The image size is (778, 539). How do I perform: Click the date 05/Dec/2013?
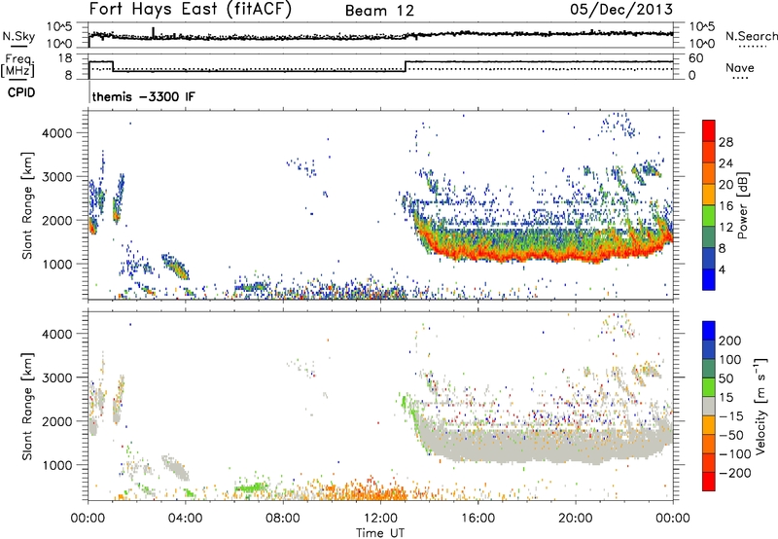(x=620, y=10)
